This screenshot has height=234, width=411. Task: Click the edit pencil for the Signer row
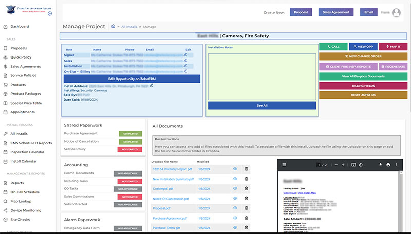click(185, 54)
